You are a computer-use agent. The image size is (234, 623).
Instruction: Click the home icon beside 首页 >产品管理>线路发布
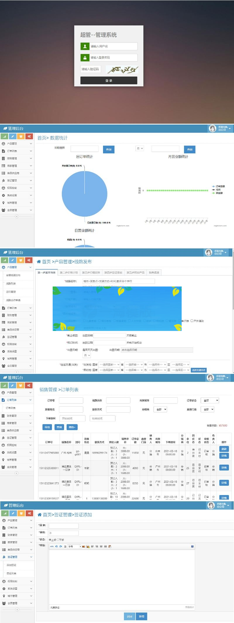pyautogui.click(x=39, y=262)
